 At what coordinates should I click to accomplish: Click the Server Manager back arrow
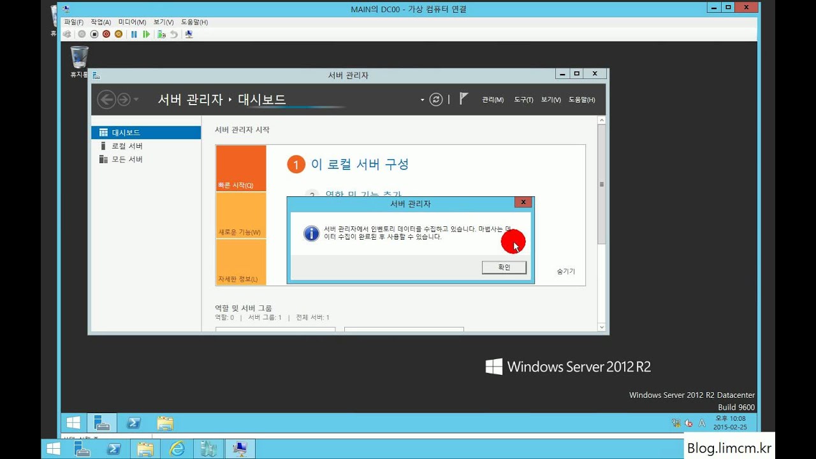[x=106, y=99]
